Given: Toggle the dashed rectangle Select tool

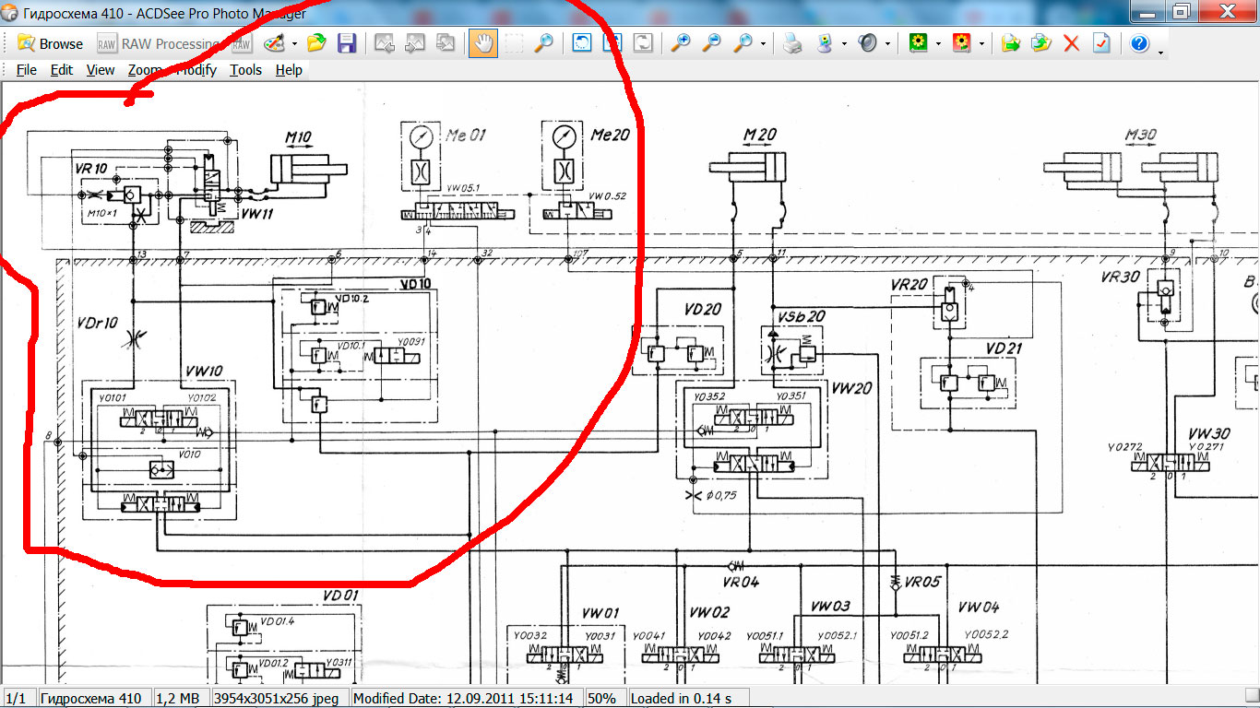Looking at the screenshot, I should (x=514, y=43).
